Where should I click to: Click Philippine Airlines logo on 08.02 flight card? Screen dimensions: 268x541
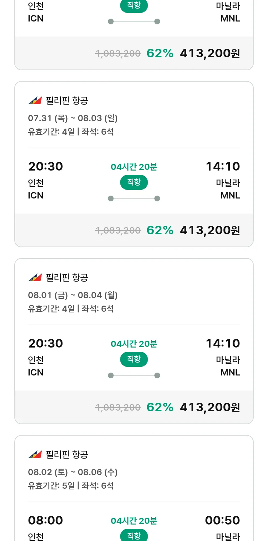[35, 455]
